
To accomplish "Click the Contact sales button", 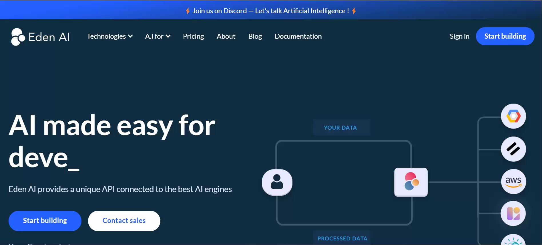I will (x=124, y=221).
